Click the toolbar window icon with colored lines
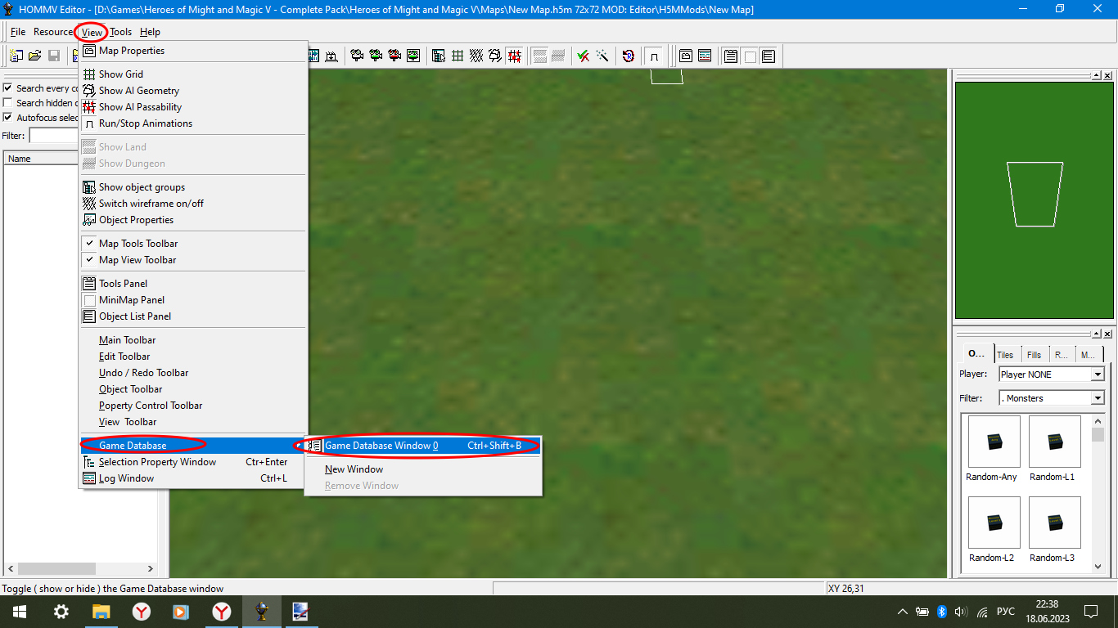This screenshot has width=1118, height=628. click(705, 56)
